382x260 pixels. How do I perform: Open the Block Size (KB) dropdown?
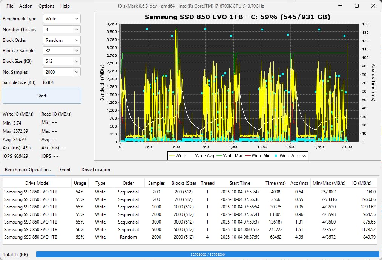coord(61,61)
